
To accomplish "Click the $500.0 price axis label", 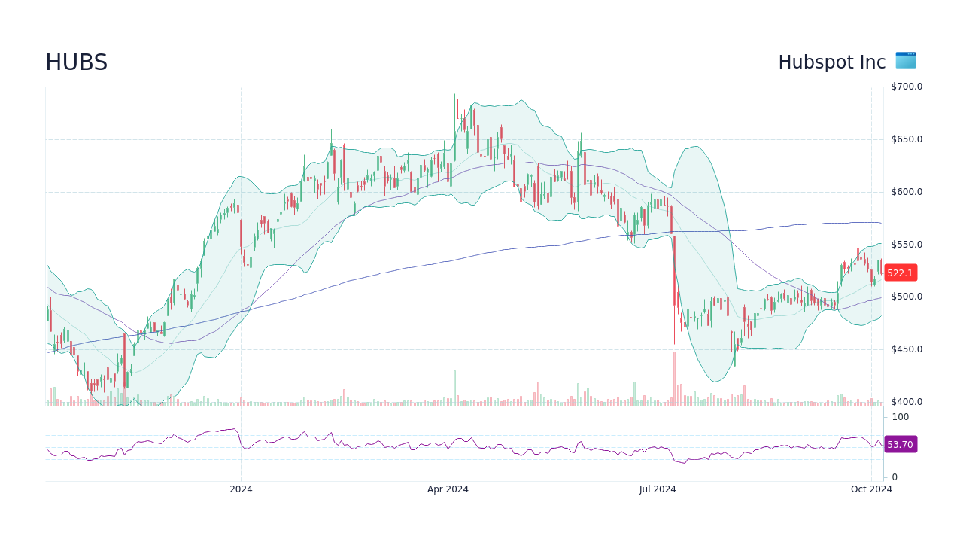I will click(x=907, y=297).
